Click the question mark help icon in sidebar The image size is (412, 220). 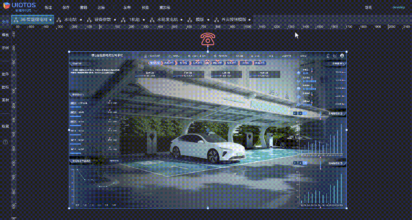tap(5, 142)
